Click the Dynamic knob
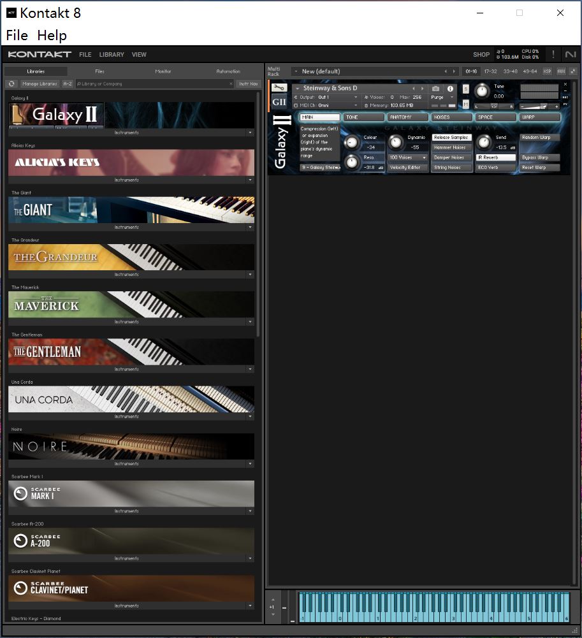Viewport: 582px width, 638px height. point(396,142)
